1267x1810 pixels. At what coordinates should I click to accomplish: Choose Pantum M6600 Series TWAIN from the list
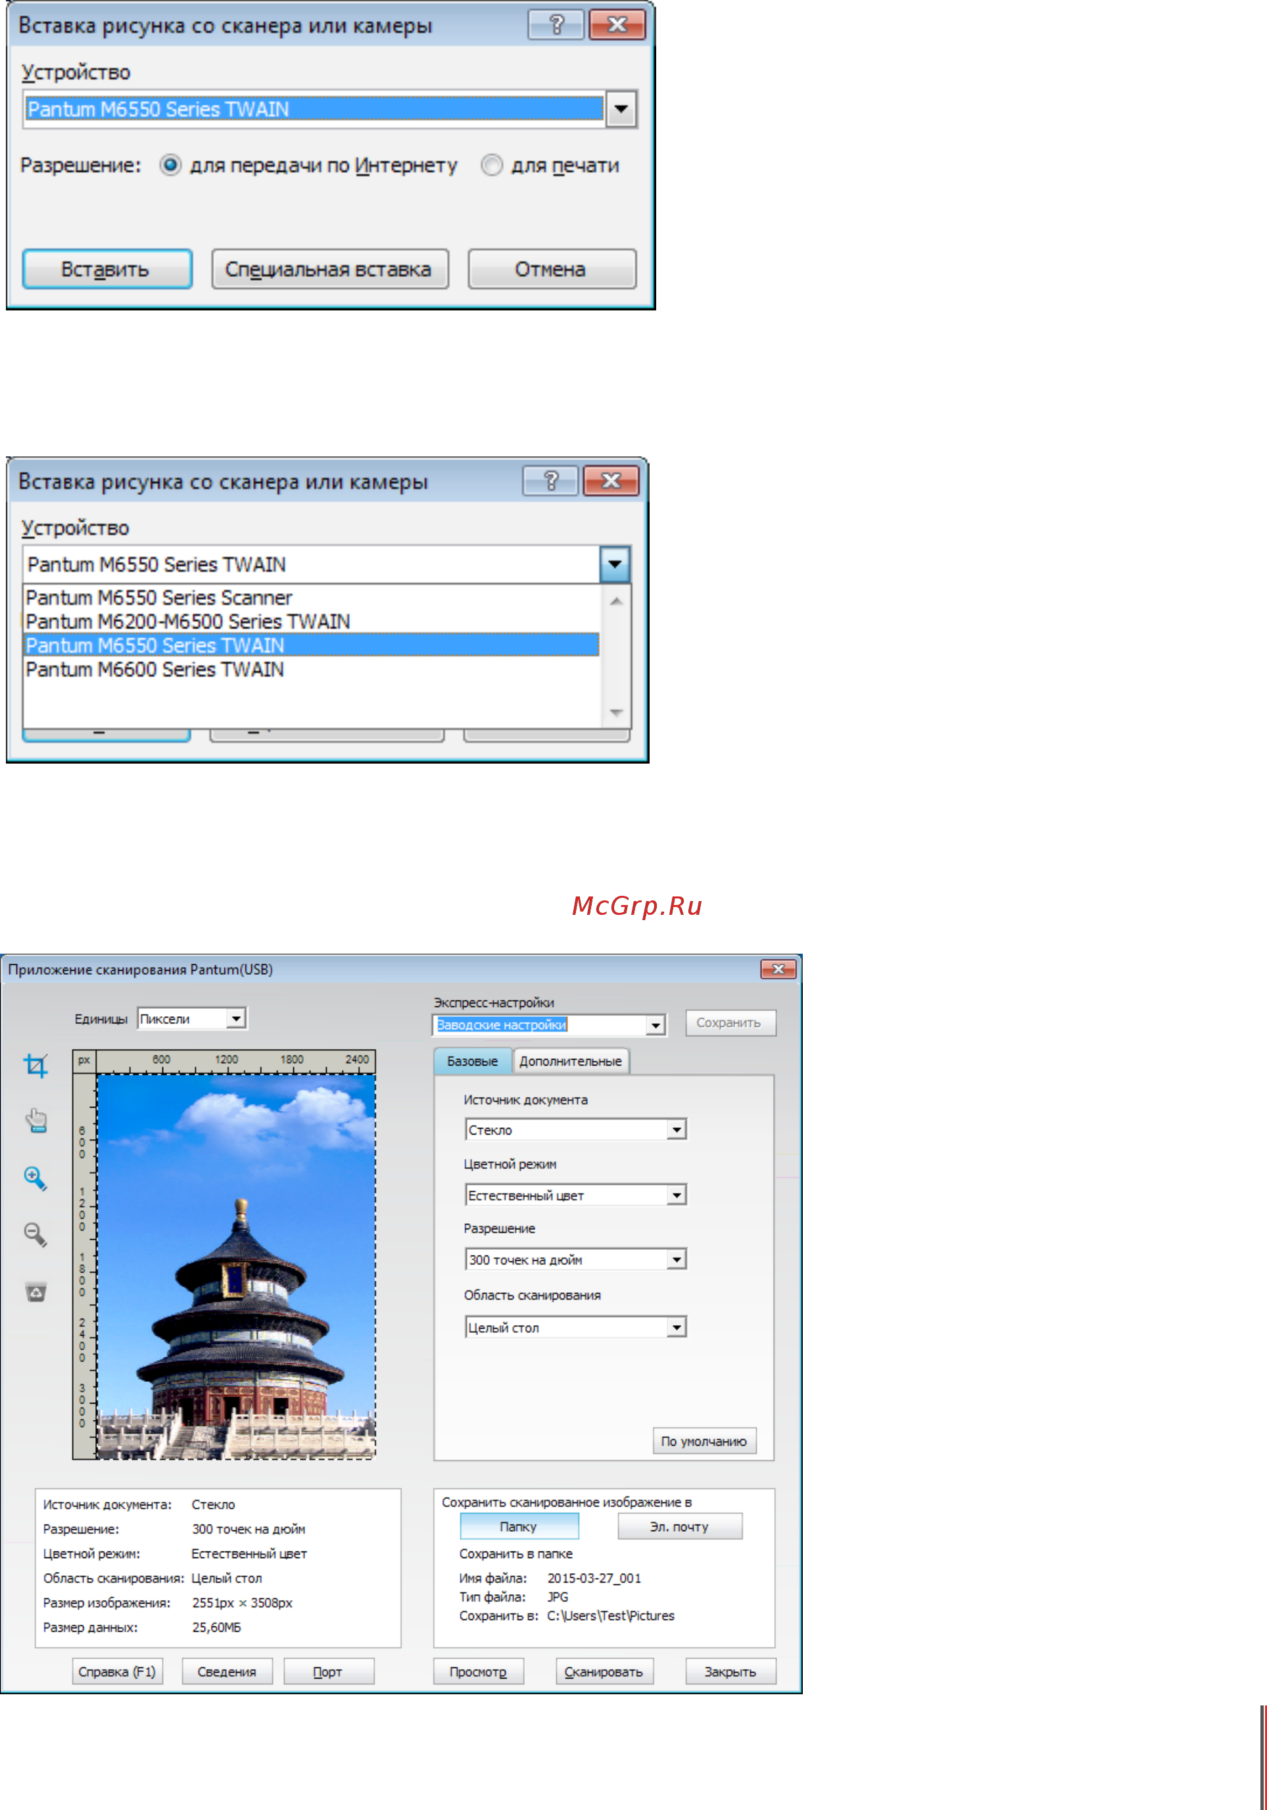pyautogui.click(x=311, y=670)
